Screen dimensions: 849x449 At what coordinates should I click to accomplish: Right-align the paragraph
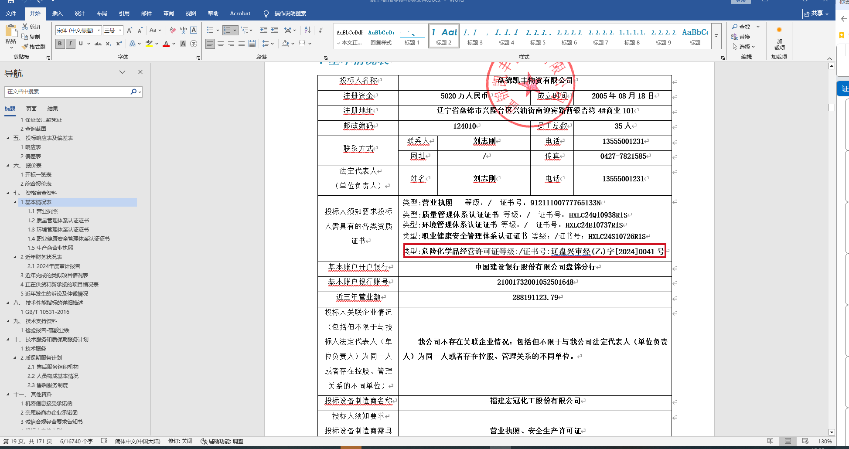[x=231, y=44]
